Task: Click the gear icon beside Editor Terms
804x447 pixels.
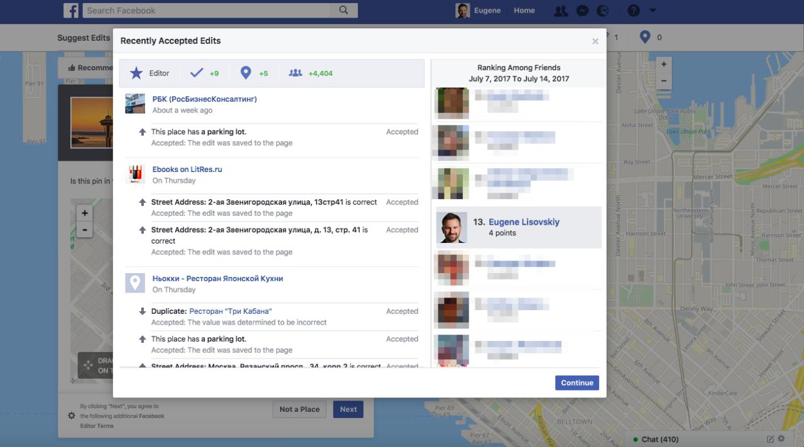Action: pyautogui.click(x=72, y=416)
